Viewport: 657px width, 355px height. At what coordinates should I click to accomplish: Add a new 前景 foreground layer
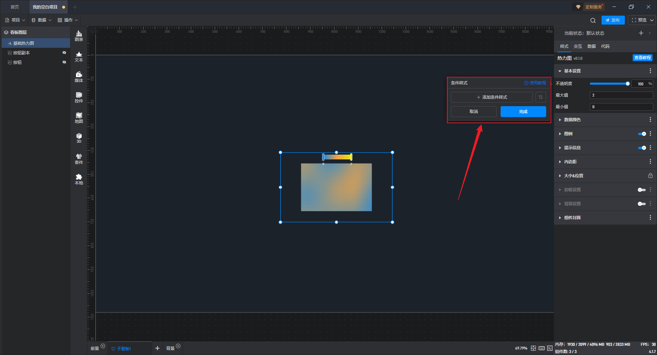103,346
